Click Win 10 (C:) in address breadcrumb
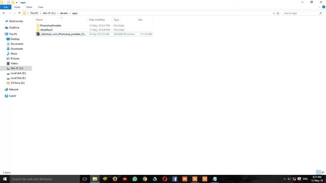The width and height of the screenshot is (326, 183). click(49, 13)
